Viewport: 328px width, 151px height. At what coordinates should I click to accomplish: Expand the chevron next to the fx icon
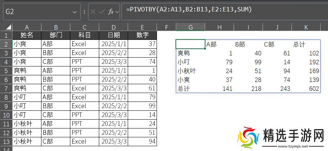coord(117,12)
